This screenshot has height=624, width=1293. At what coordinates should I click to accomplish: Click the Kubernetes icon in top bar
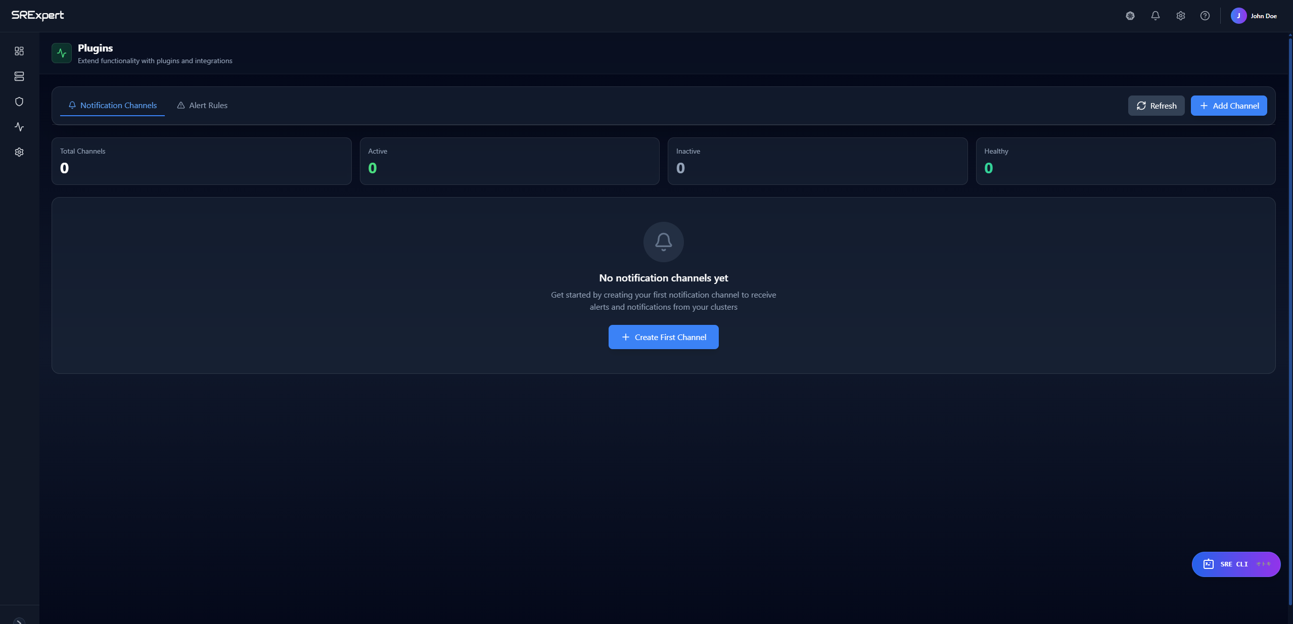click(1130, 15)
